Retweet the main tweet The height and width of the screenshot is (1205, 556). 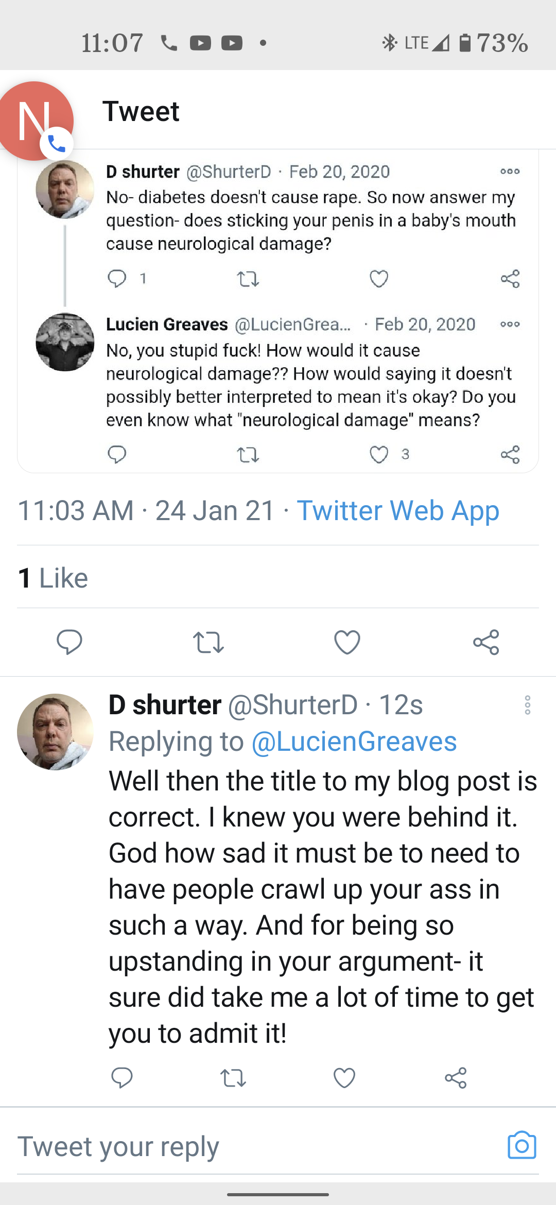(208, 642)
